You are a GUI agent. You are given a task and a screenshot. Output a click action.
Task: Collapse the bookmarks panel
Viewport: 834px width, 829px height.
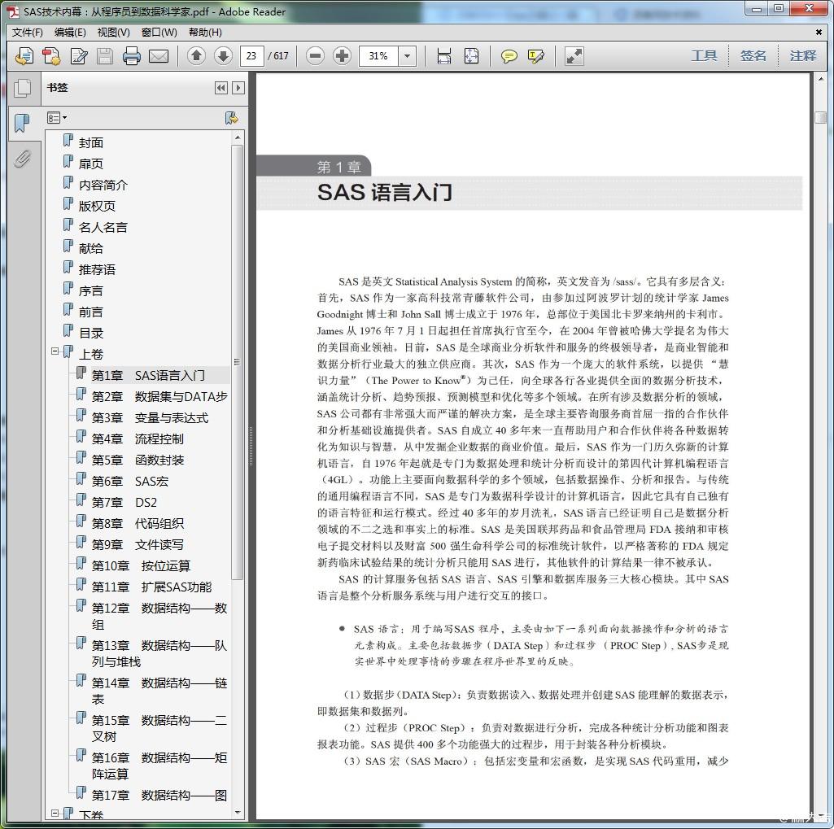pyautogui.click(x=221, y=88)
